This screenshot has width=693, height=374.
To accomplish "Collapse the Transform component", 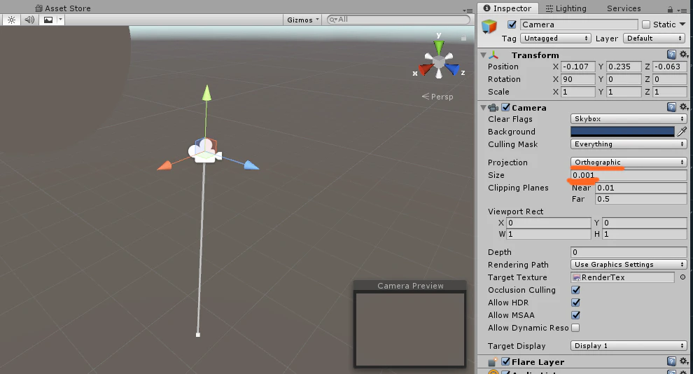I will [484, 55].
